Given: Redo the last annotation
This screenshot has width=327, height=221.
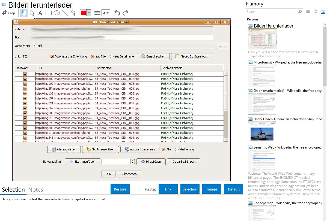Looking at the screenshot, I should coord(125,13).
